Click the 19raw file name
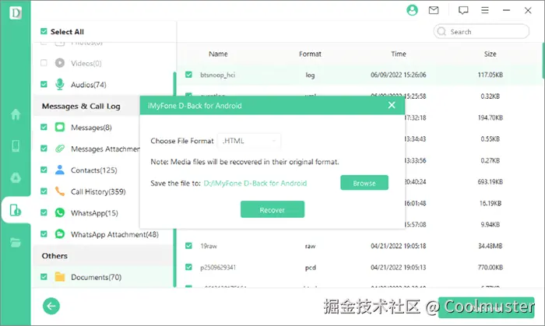This screenshot has width=545, height=326. tap(209, 246)
